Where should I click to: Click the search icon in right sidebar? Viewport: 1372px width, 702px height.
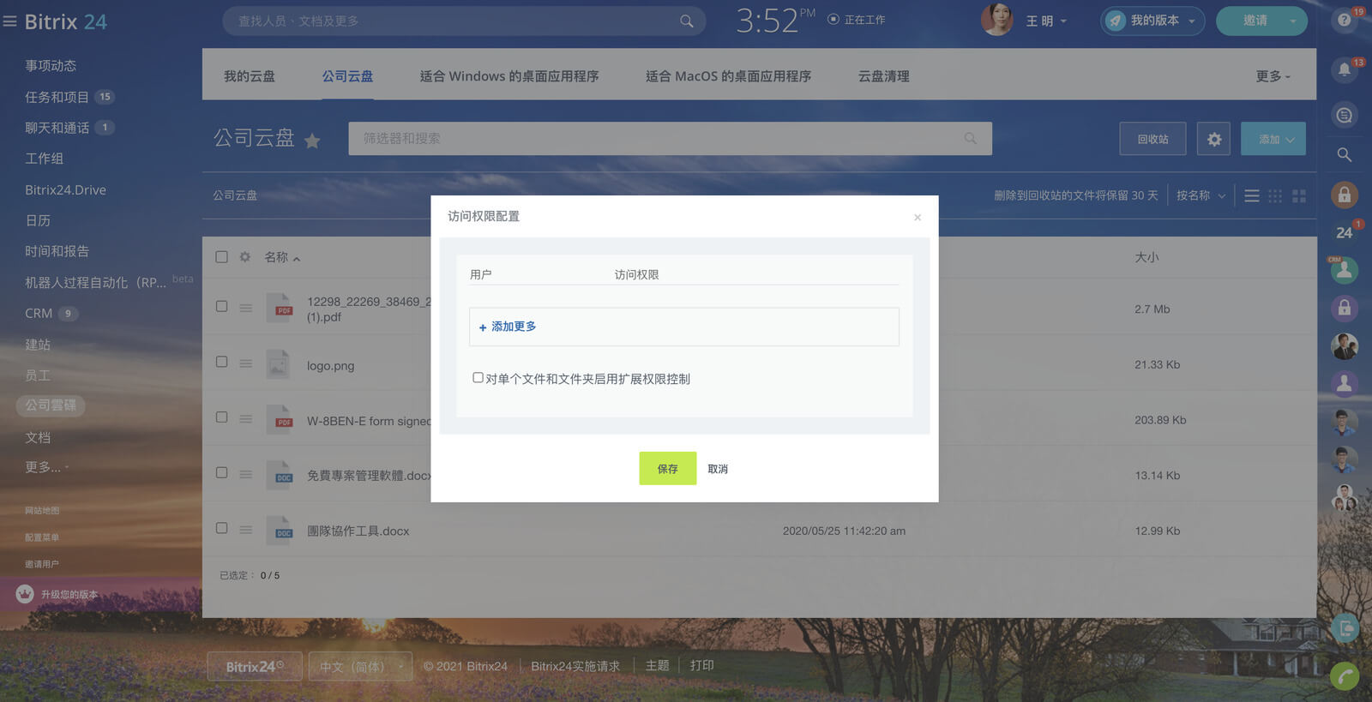click(1344, 154)
